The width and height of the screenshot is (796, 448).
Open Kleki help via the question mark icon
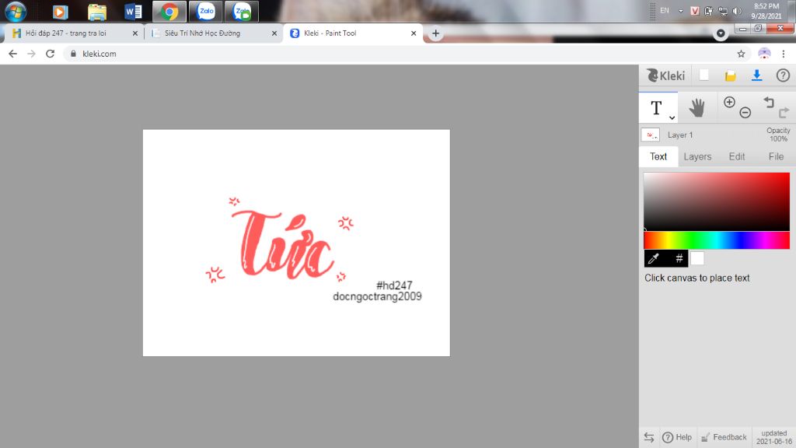783,75
